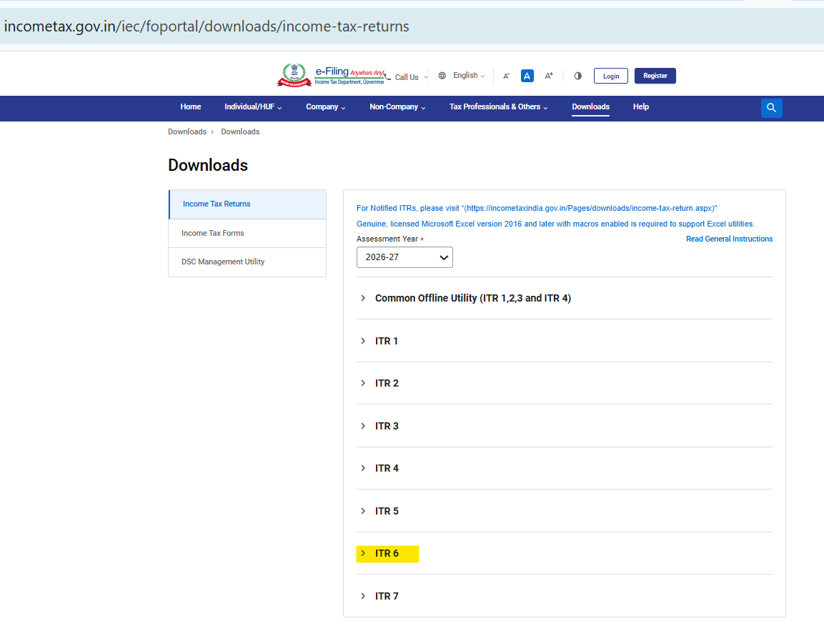Open Tax Professionals & Others menu

498,106
